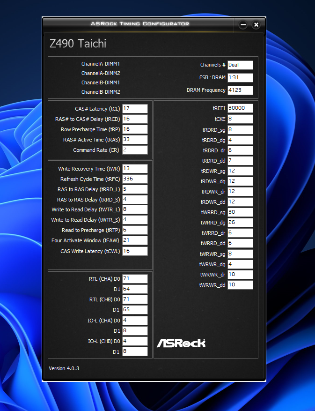The image size is (315, 411).
Task: Select the tWRRD_dg field showing 26
Action: pos(240,222)
